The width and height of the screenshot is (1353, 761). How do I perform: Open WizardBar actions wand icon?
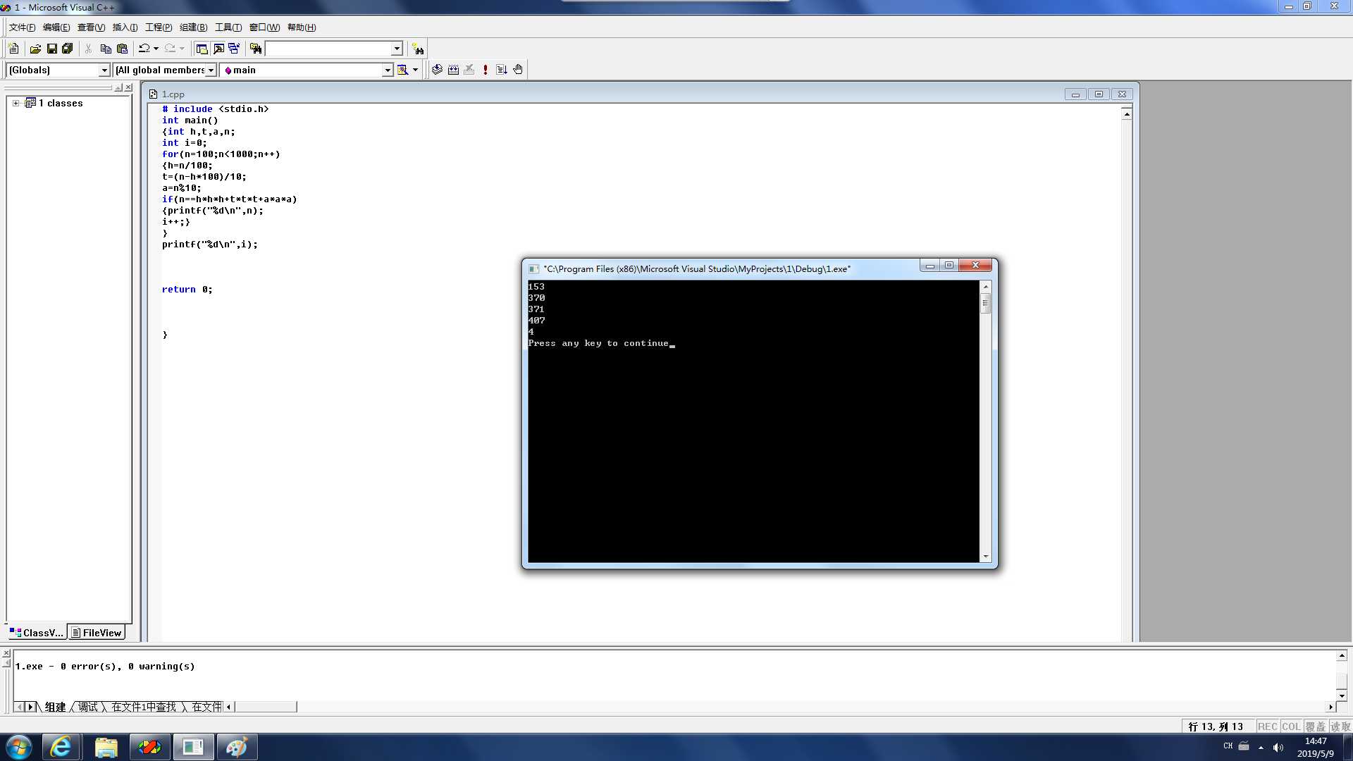point(402,70)
